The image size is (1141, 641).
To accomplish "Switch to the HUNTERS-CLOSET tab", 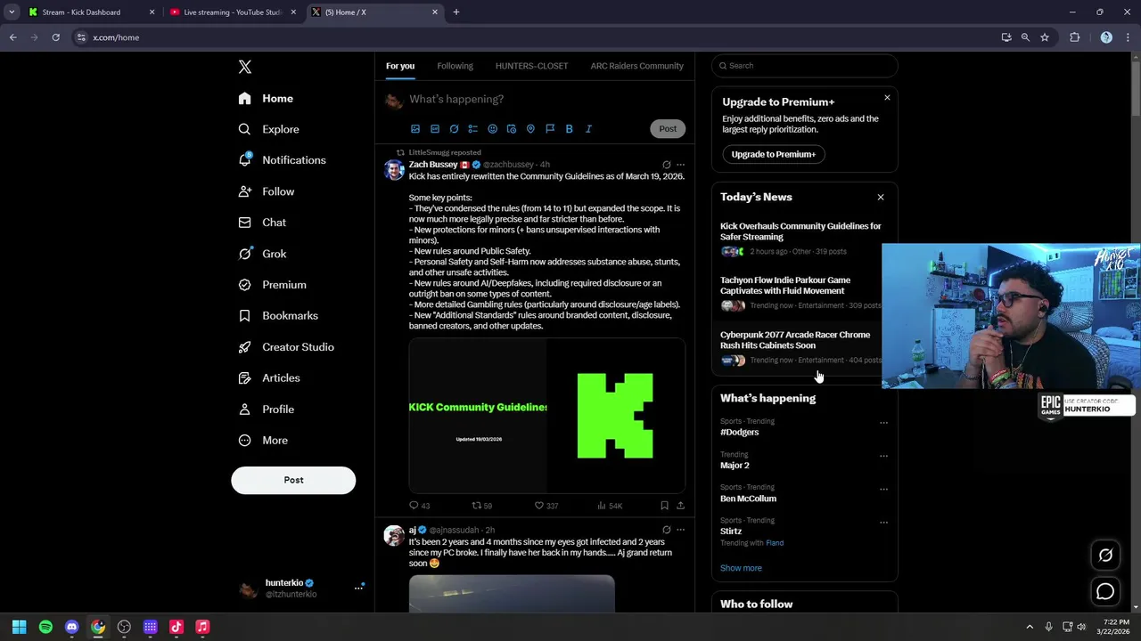I will tap(531, 66).
